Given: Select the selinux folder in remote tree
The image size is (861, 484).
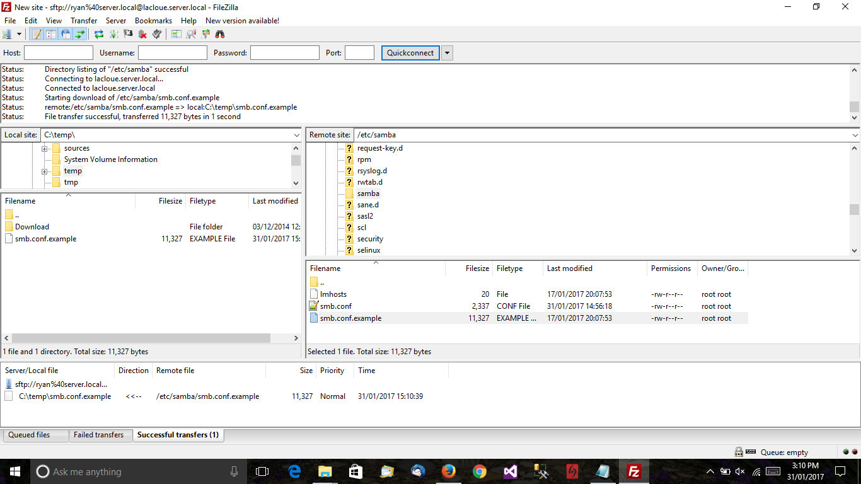Looking at the screenshot, I should (x=369, y=250).
